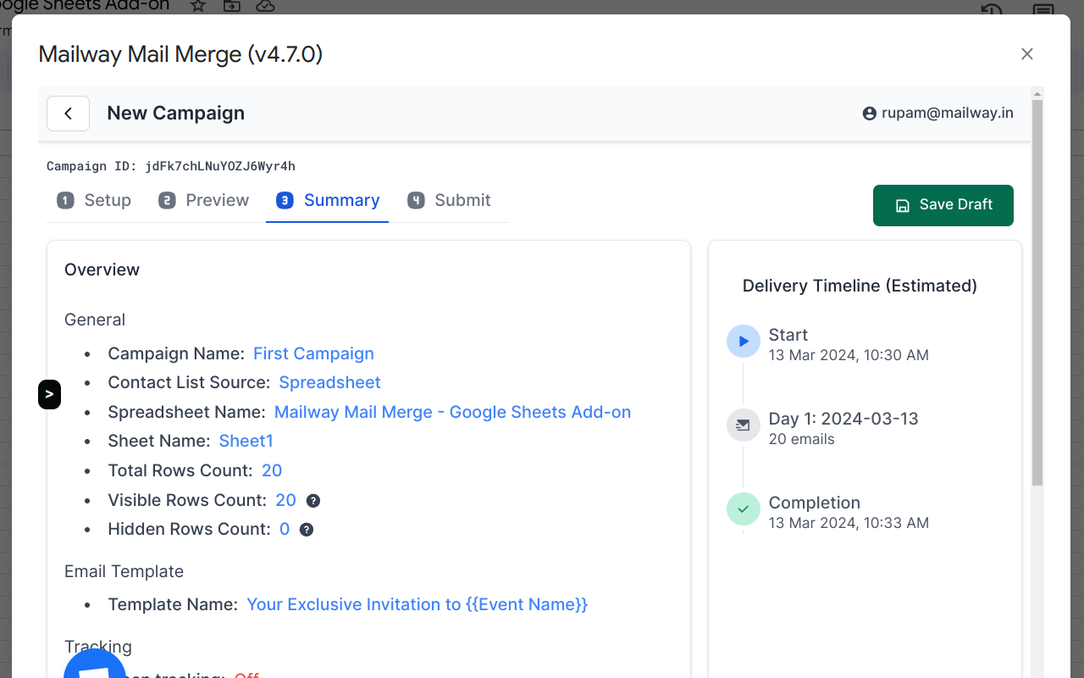Click the Save Draft button

coord(943,205)
